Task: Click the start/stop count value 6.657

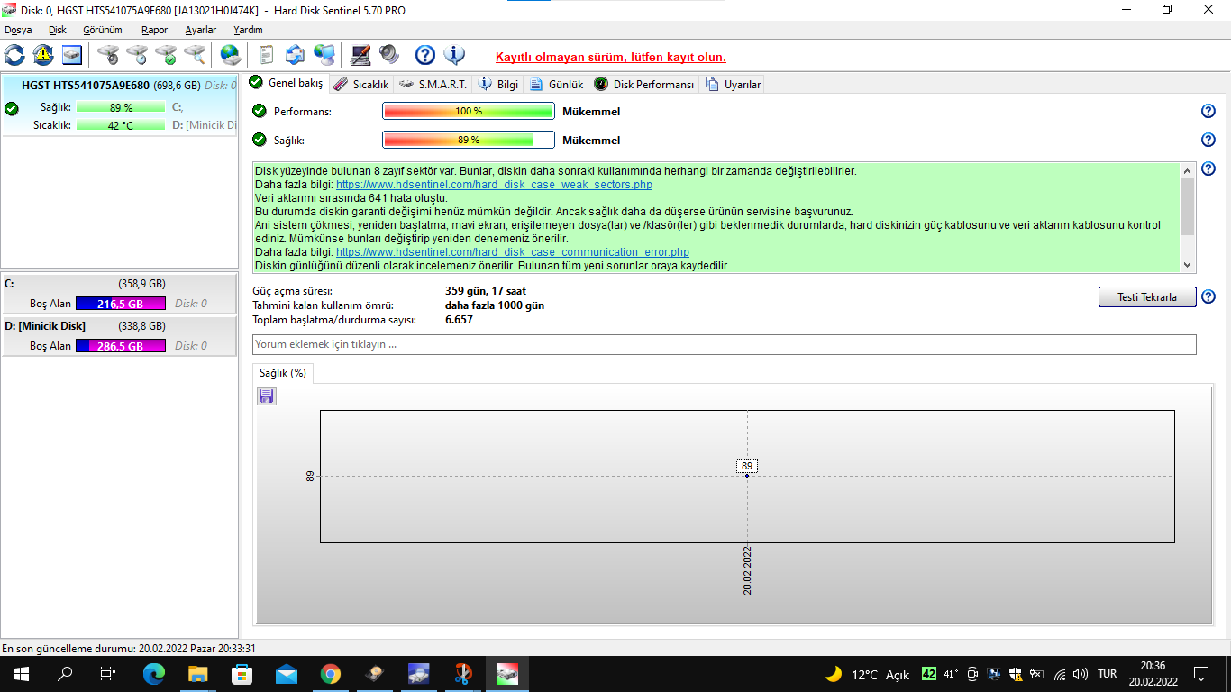Action: coord(459,320)
